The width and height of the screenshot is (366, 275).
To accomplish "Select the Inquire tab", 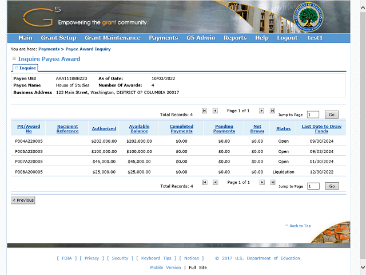I will [x=26, y=68].
